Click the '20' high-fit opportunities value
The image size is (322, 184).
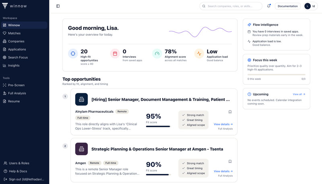(x=84, y=51)
